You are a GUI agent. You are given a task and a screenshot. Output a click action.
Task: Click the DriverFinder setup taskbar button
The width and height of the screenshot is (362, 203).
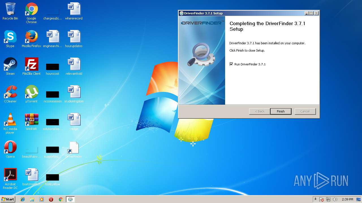[70, 199]
